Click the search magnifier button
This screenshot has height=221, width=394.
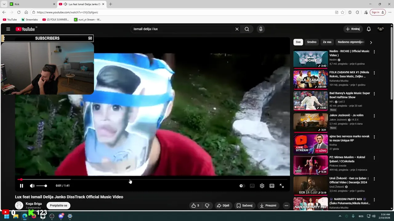(247, 29)
